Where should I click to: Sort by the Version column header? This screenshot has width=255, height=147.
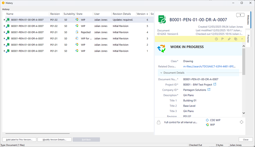pos(142,14)
